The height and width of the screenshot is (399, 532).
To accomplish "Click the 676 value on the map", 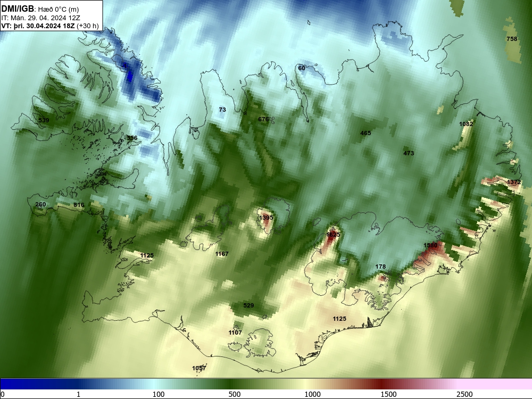I will coord(263,119).
